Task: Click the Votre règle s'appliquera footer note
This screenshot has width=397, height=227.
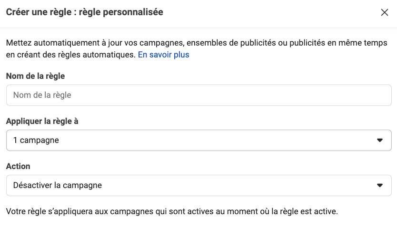Action: point(172,211)
